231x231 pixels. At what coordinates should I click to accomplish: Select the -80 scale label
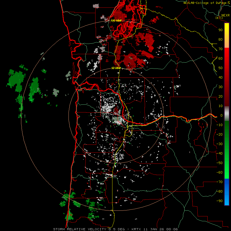tap(219, 191)
